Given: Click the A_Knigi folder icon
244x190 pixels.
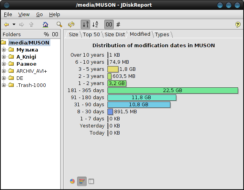Looking at the screenshot, I should 11,57.
